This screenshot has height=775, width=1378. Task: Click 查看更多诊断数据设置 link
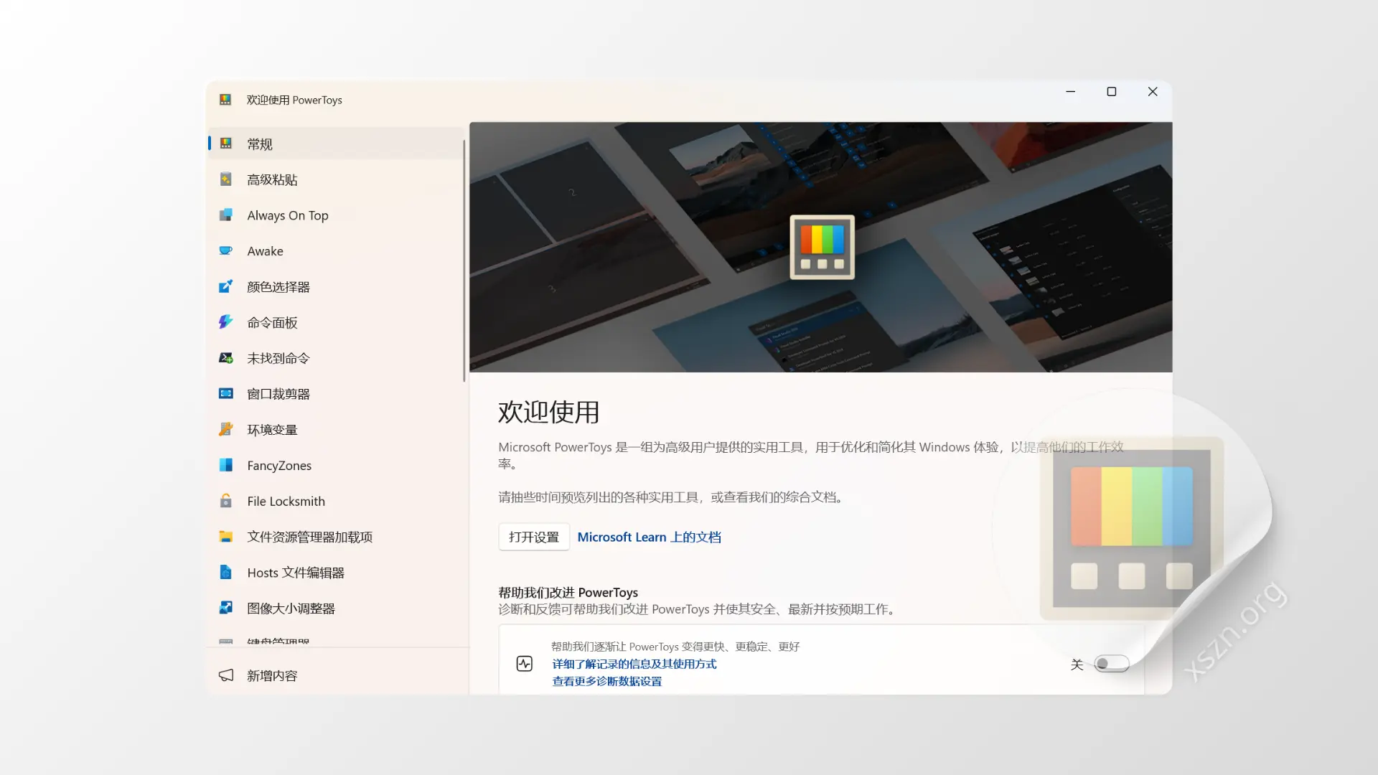coord(606,681)
